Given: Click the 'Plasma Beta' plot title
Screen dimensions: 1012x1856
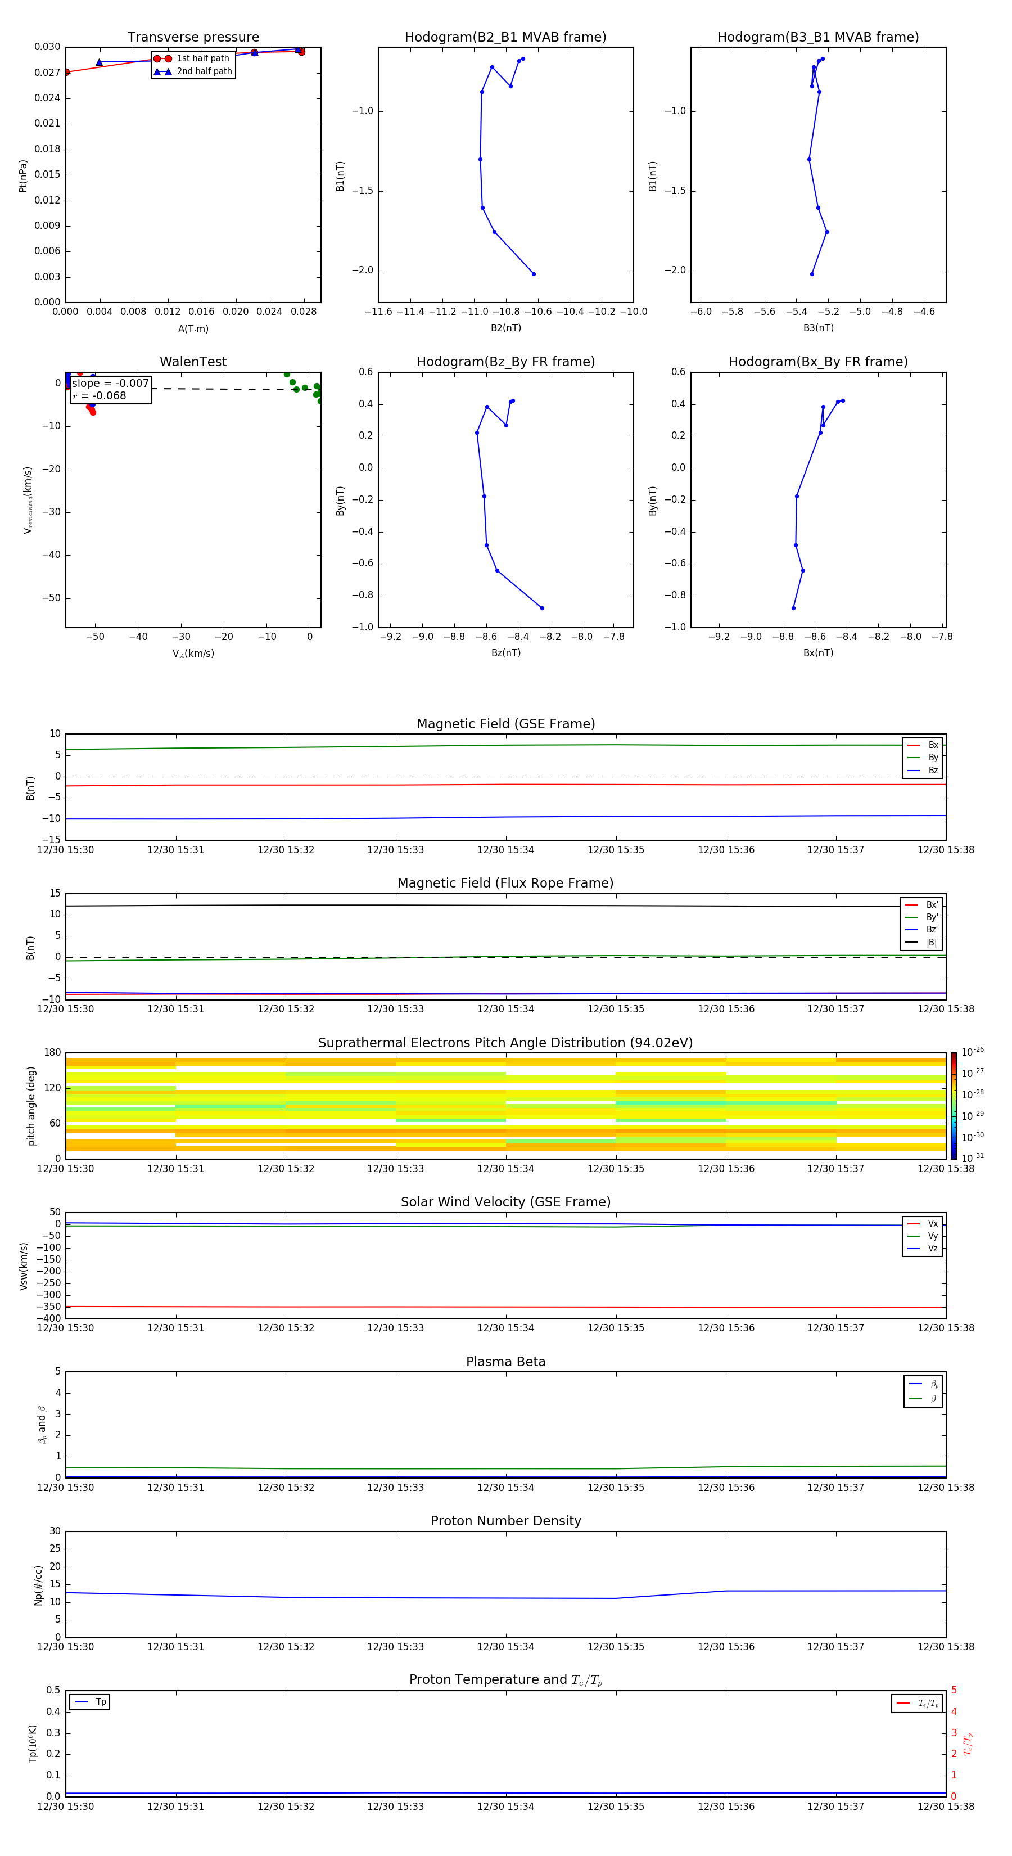Looking at the screenshot, I should [505, 1362].
